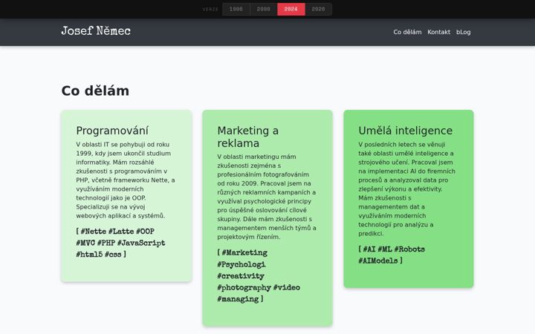The image size is (535, 334).
Task: Select the version tab just before 2024
Action: pyautogui.click(x=263, y=9)
